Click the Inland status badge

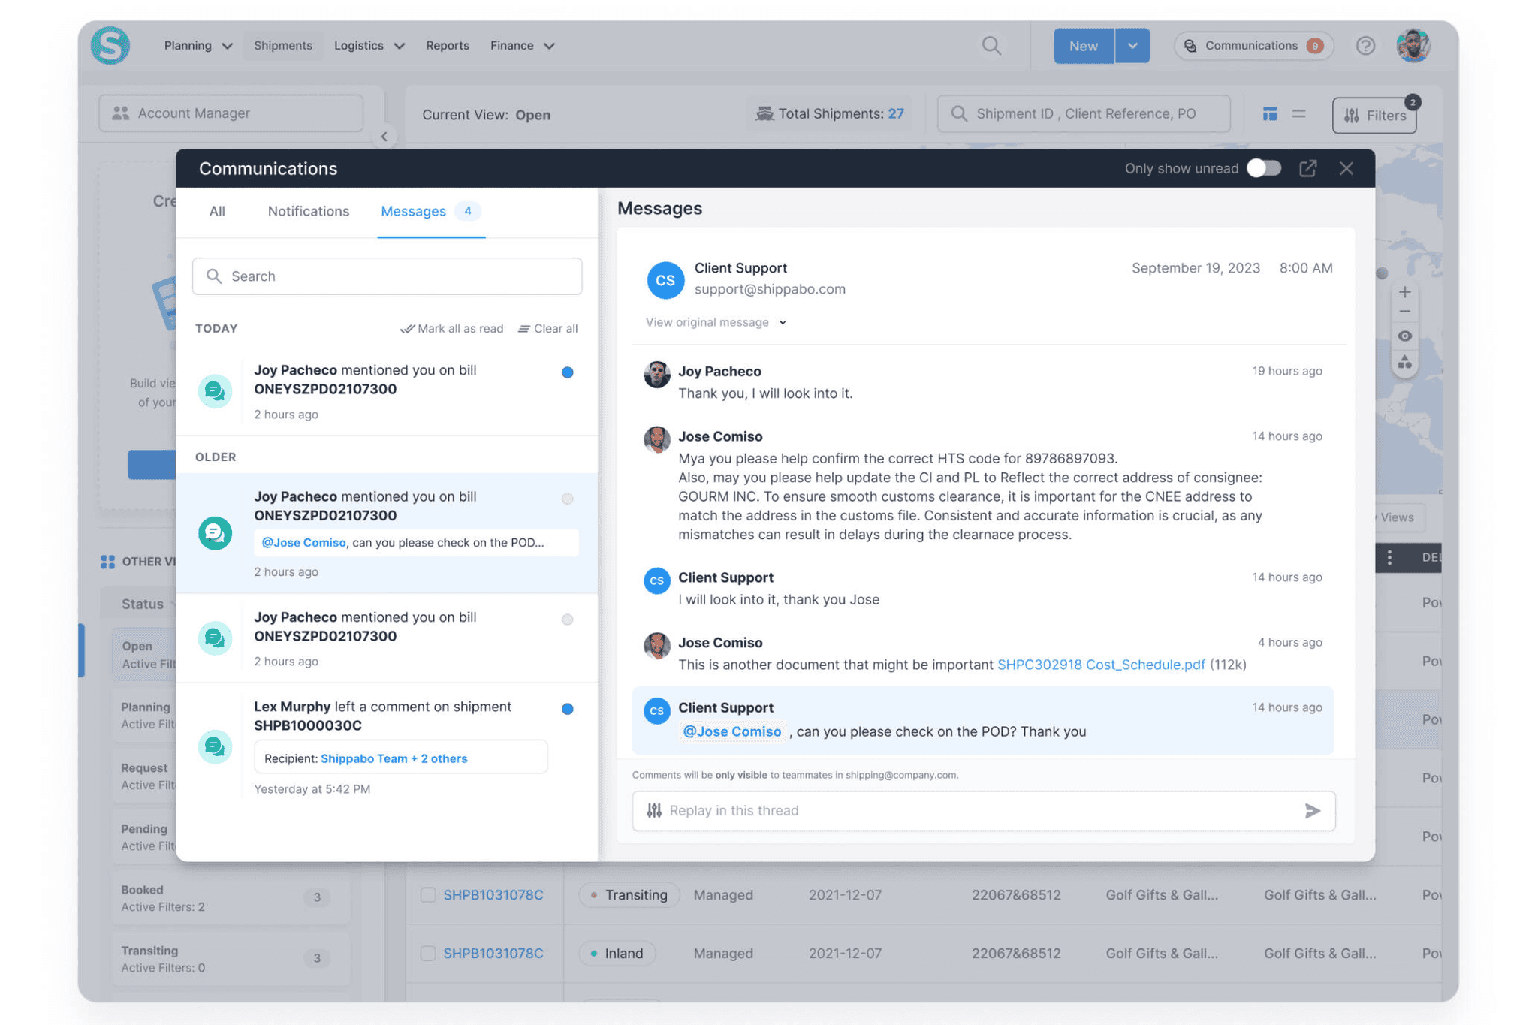617,953
